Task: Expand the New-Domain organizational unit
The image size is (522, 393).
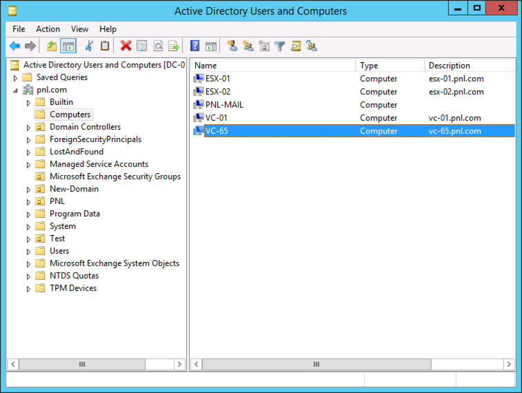Action: pyautogui.click(x=28, y=190)
